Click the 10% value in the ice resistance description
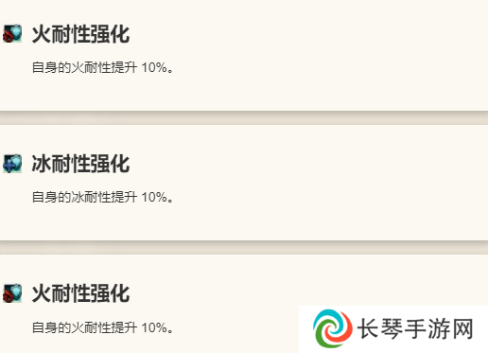488x353 pixels. pyautogui.click(x=154, y=197)
